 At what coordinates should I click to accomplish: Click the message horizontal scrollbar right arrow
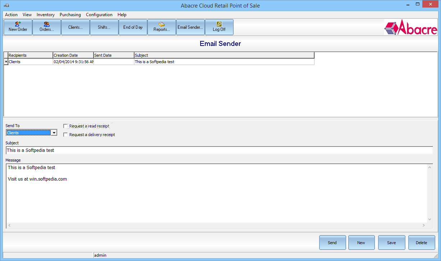424,225
